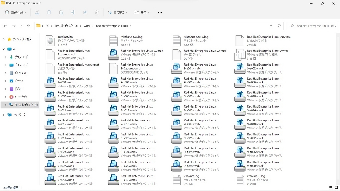Switch to large icons view in status bar

336,188
